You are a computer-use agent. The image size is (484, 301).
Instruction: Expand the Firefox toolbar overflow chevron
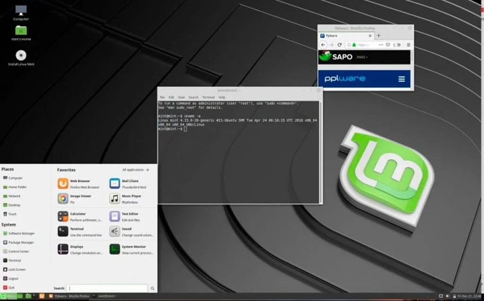399,45
